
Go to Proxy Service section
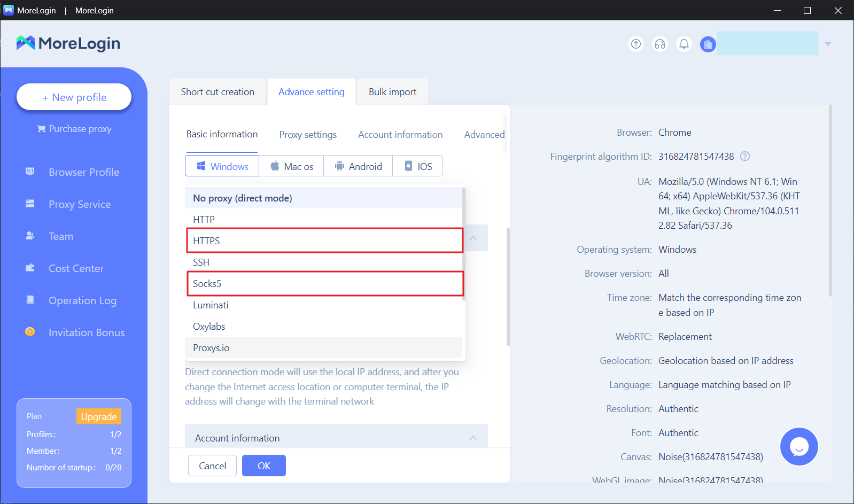(x=80, y=204)
